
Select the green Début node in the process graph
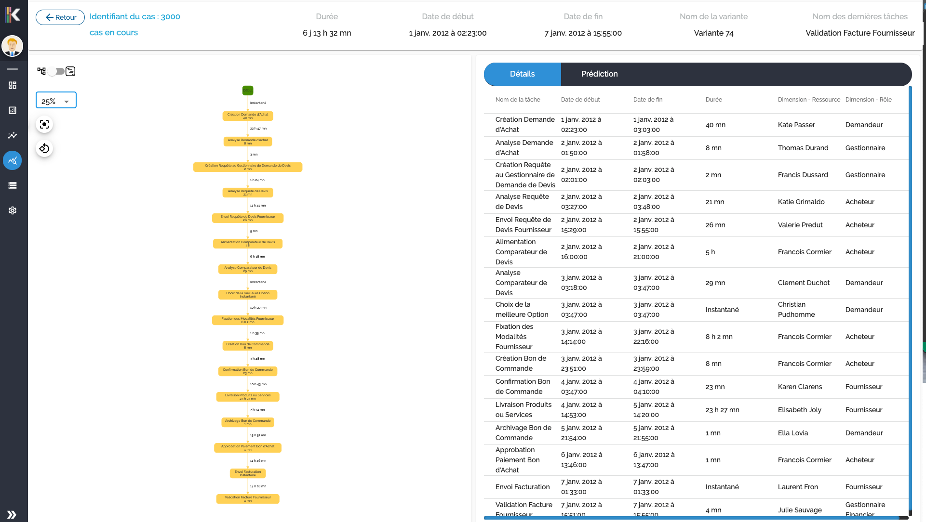[248, 90]
